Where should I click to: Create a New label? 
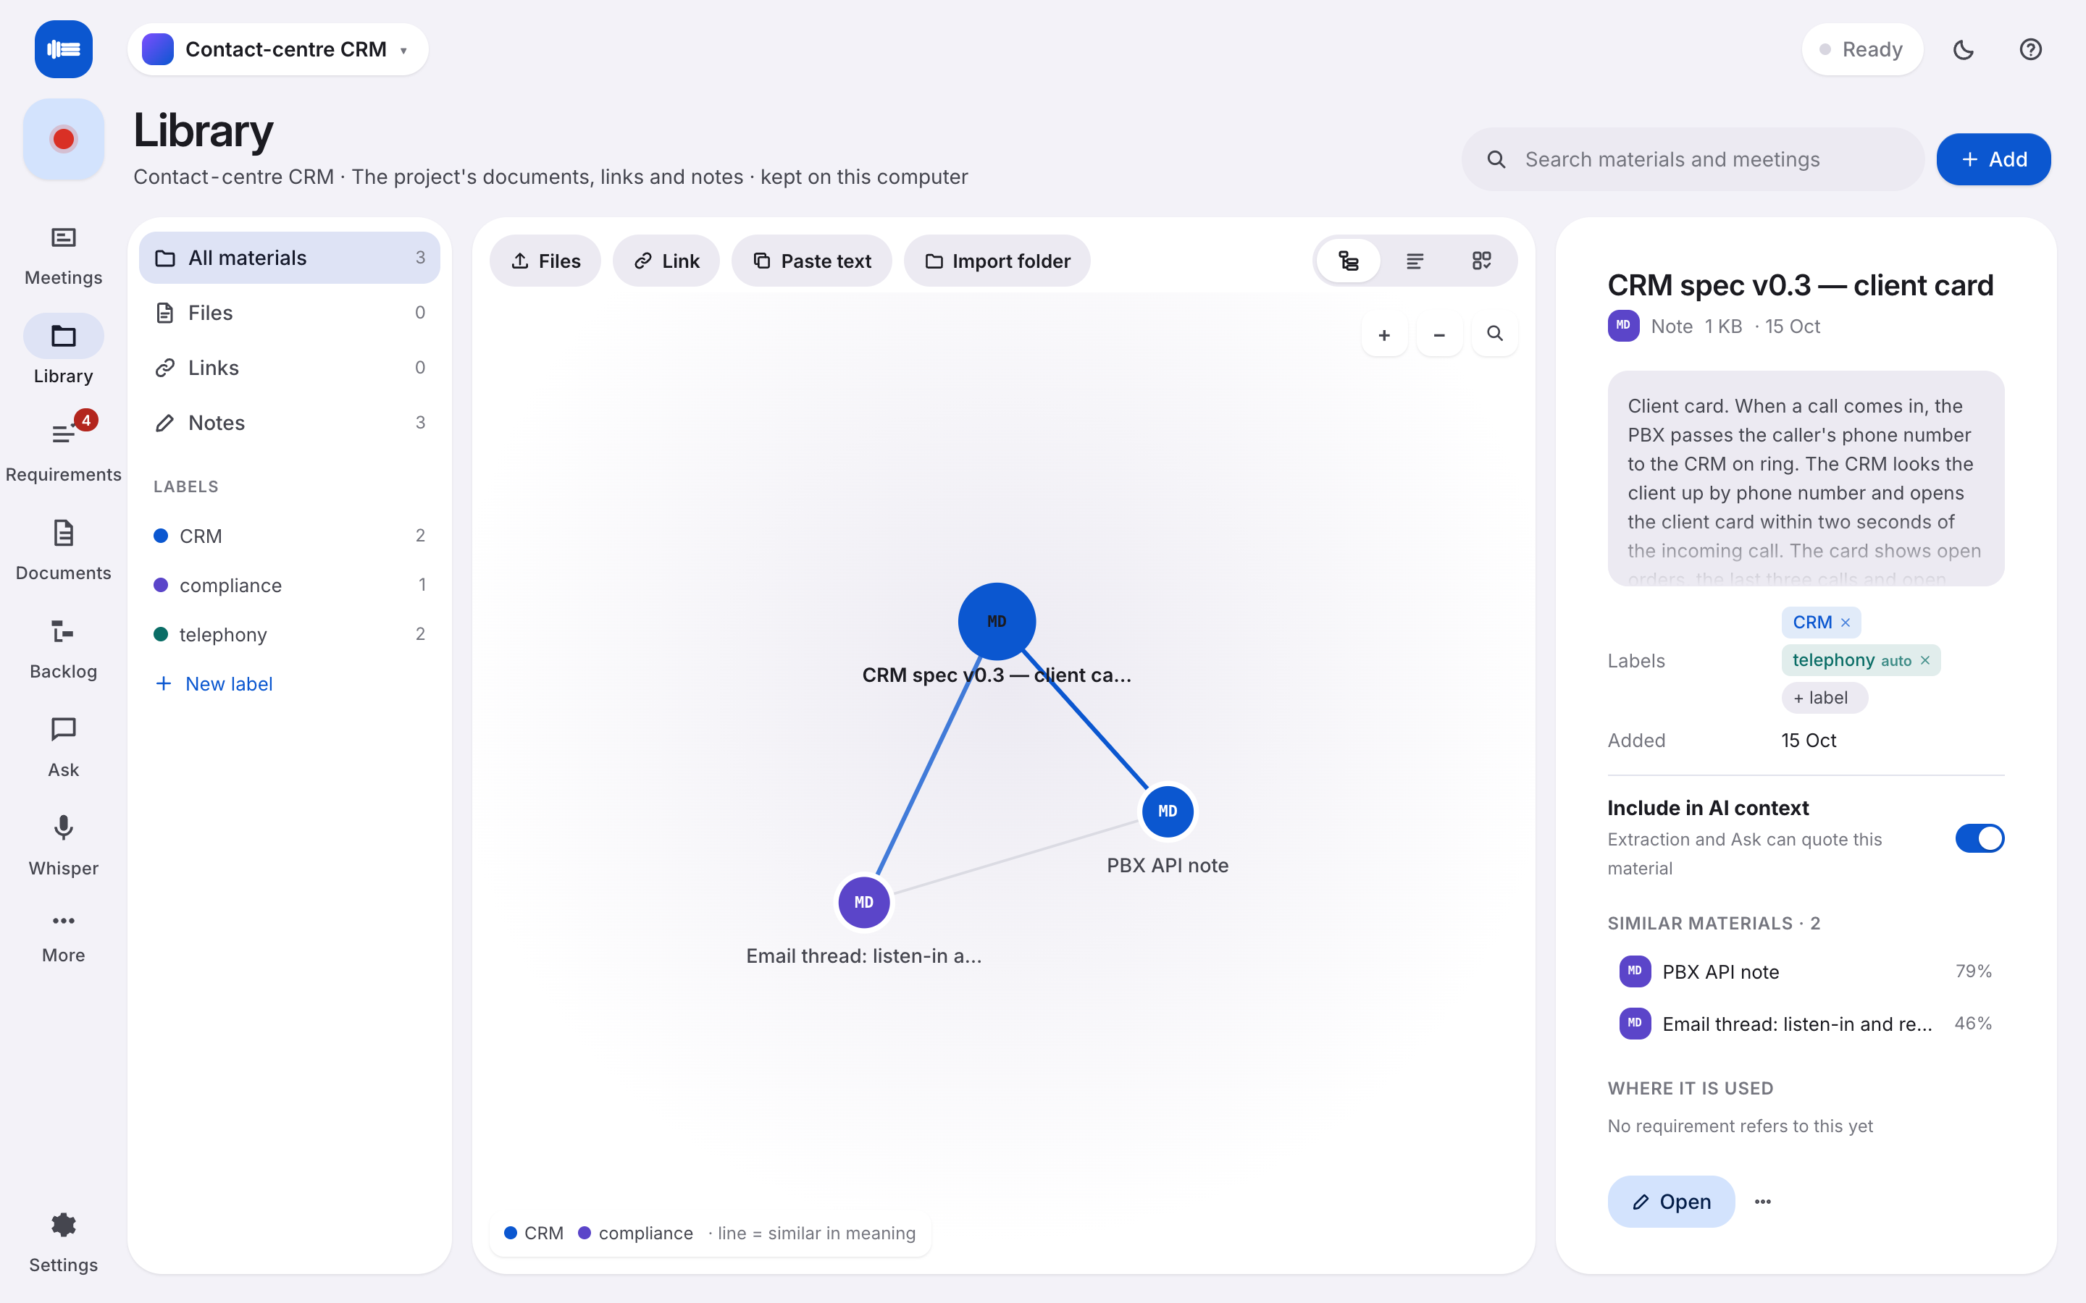(213, 684)
